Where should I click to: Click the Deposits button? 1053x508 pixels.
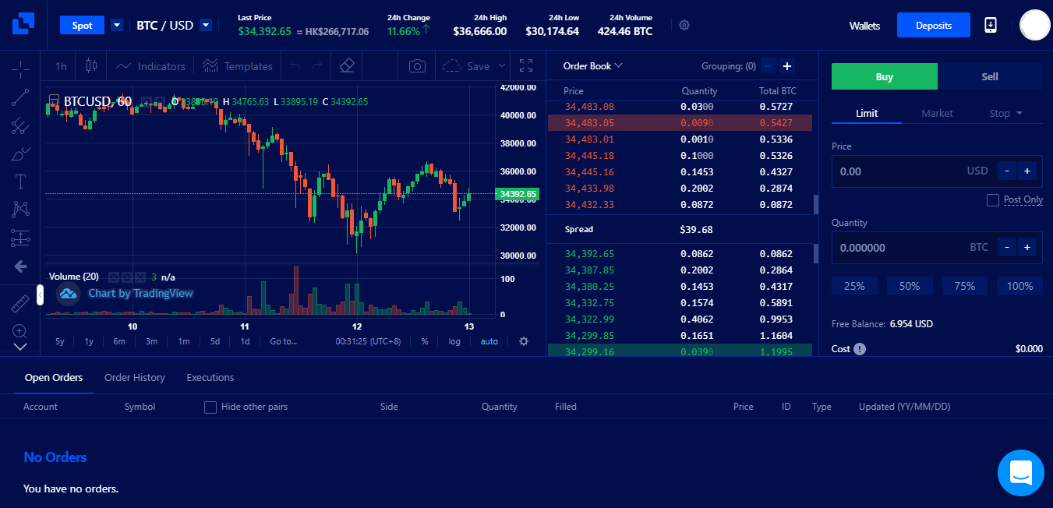(x=933, y=25)
